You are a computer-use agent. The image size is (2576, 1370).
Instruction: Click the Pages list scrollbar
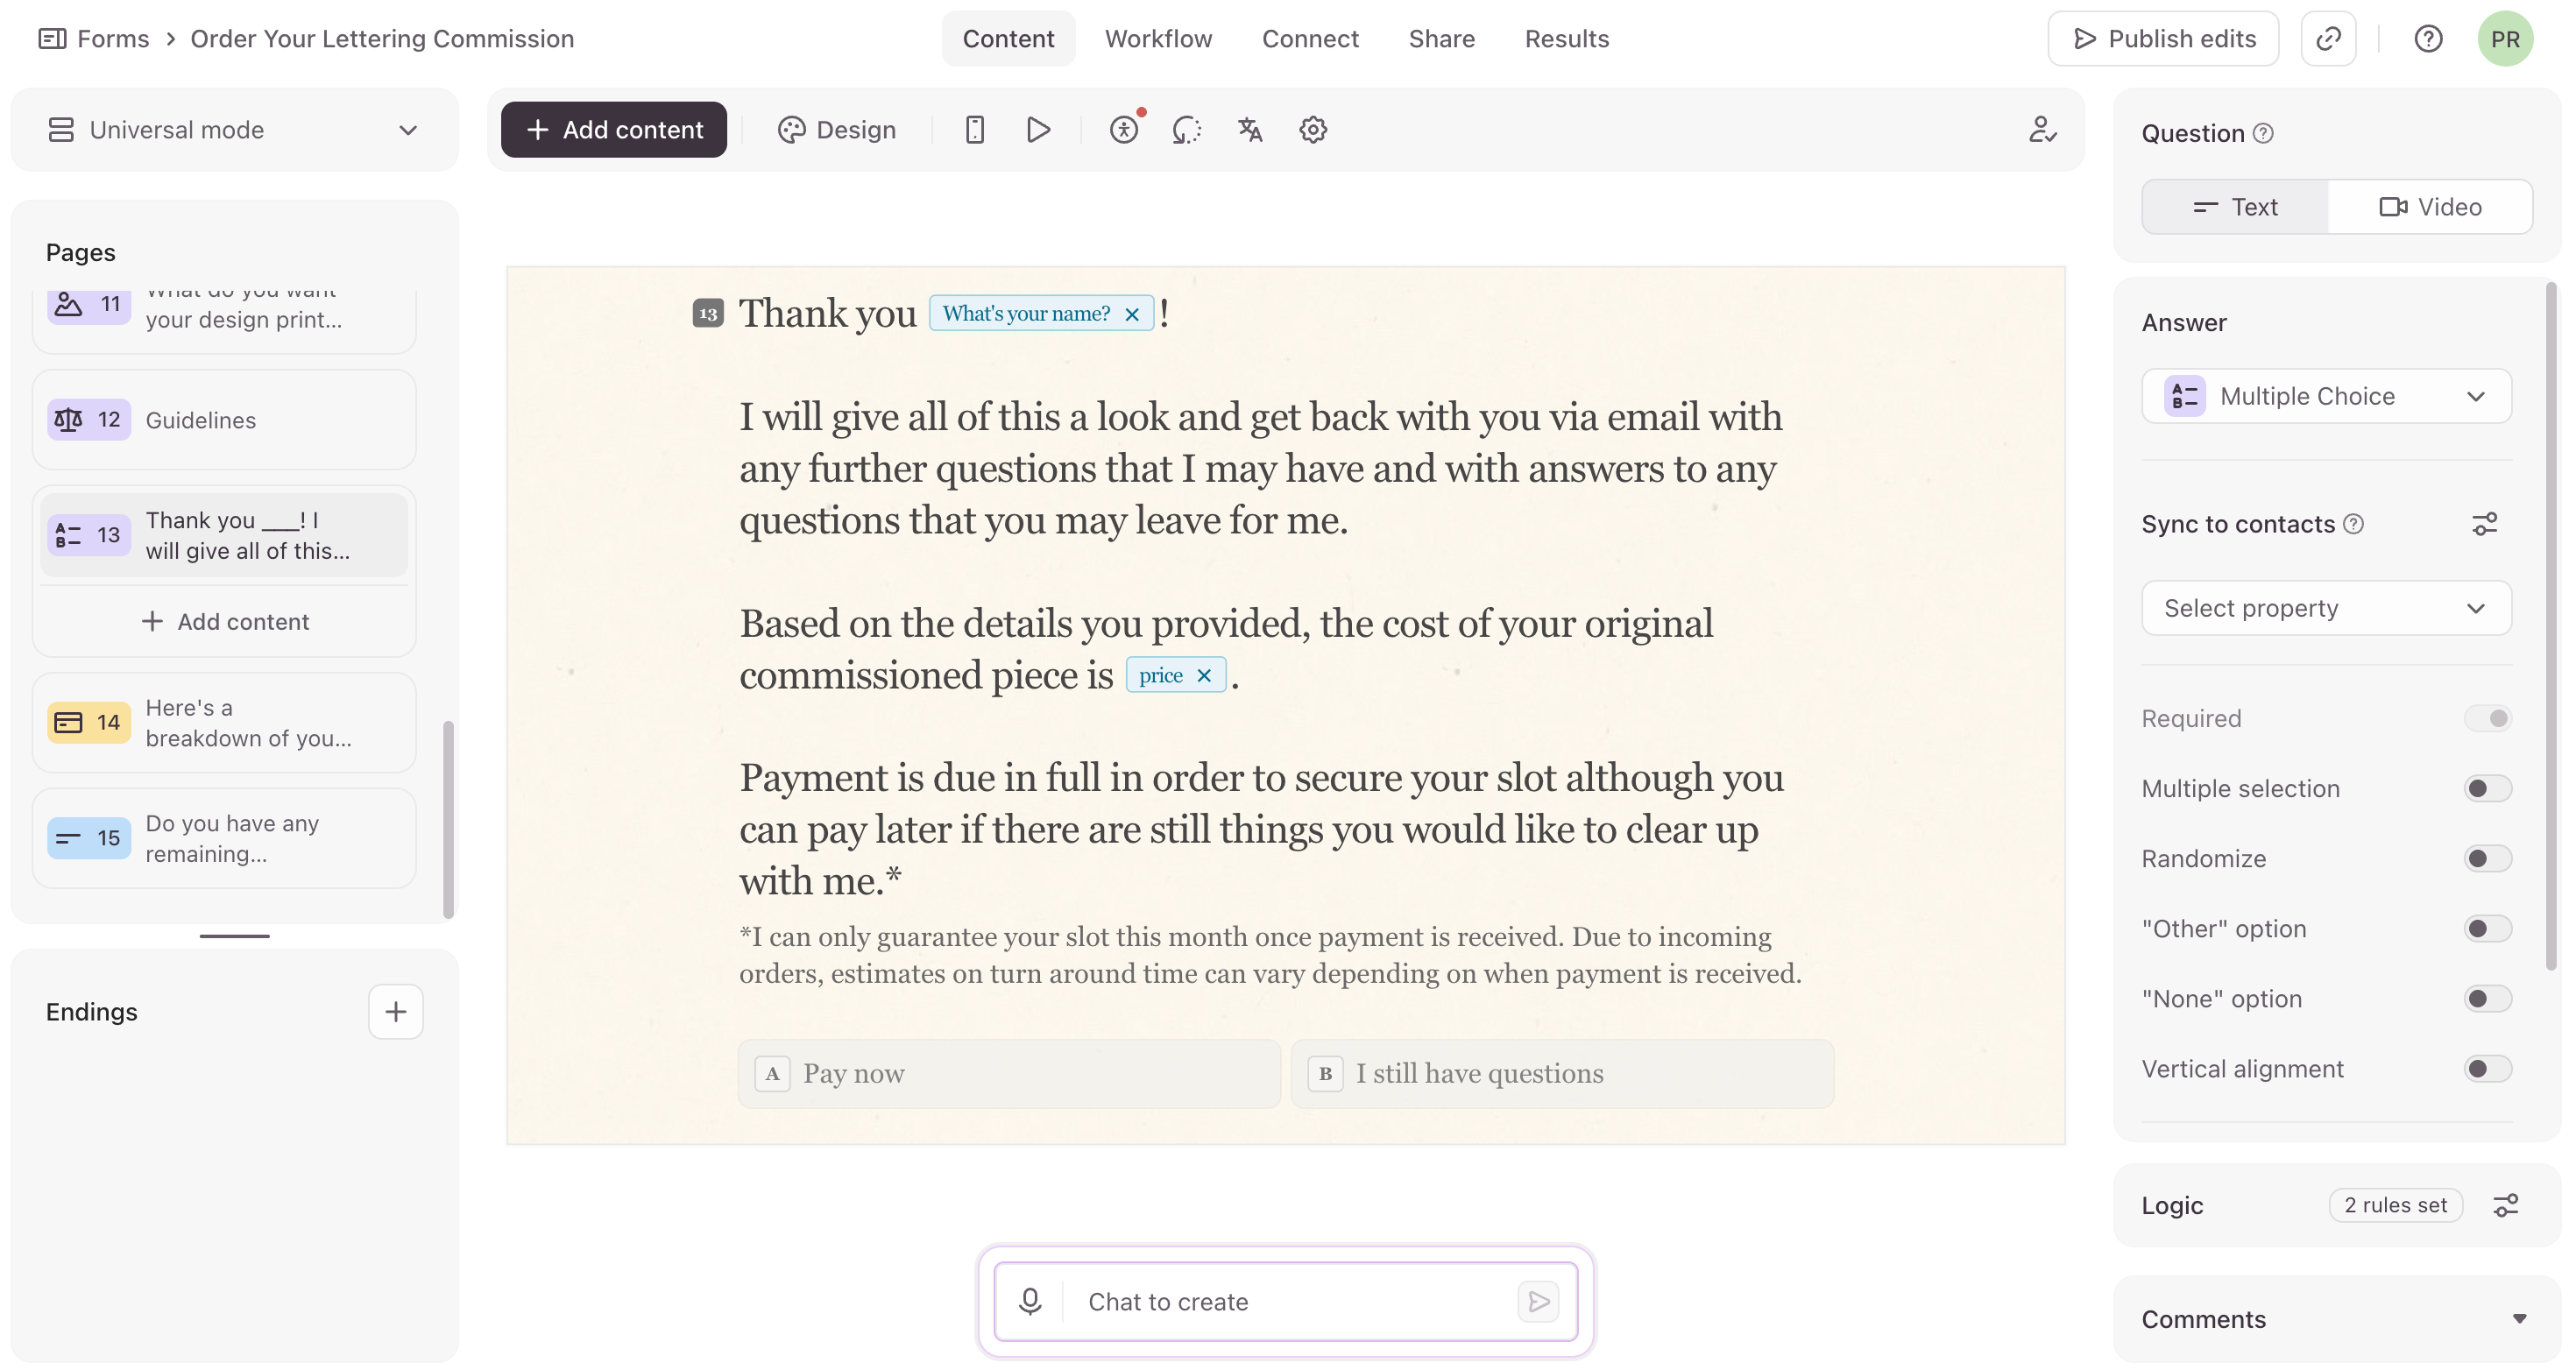(448, 819)
